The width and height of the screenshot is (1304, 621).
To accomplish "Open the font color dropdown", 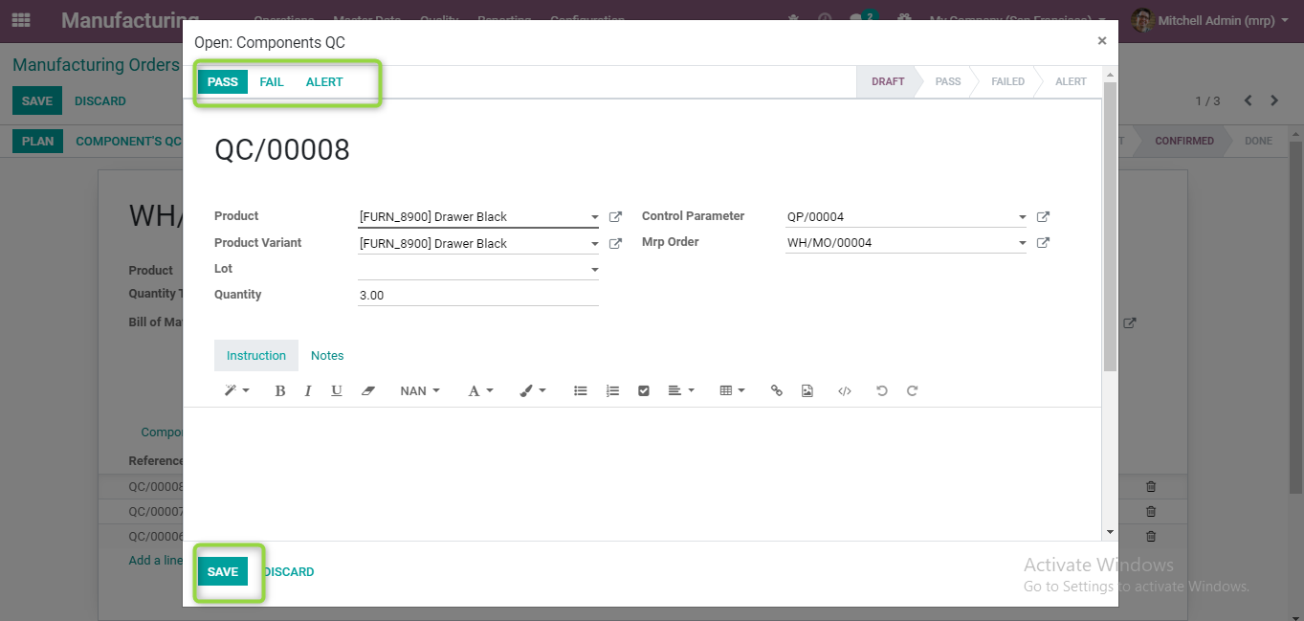I will click(x=480, y=390).
